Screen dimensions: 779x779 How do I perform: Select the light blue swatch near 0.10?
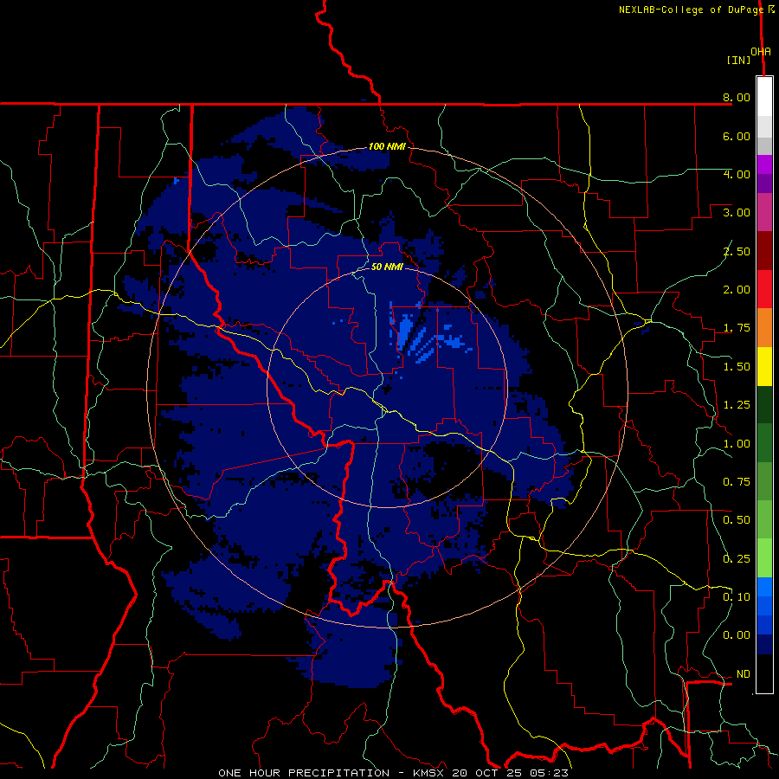pyautogui.click(x=764, y=587)
